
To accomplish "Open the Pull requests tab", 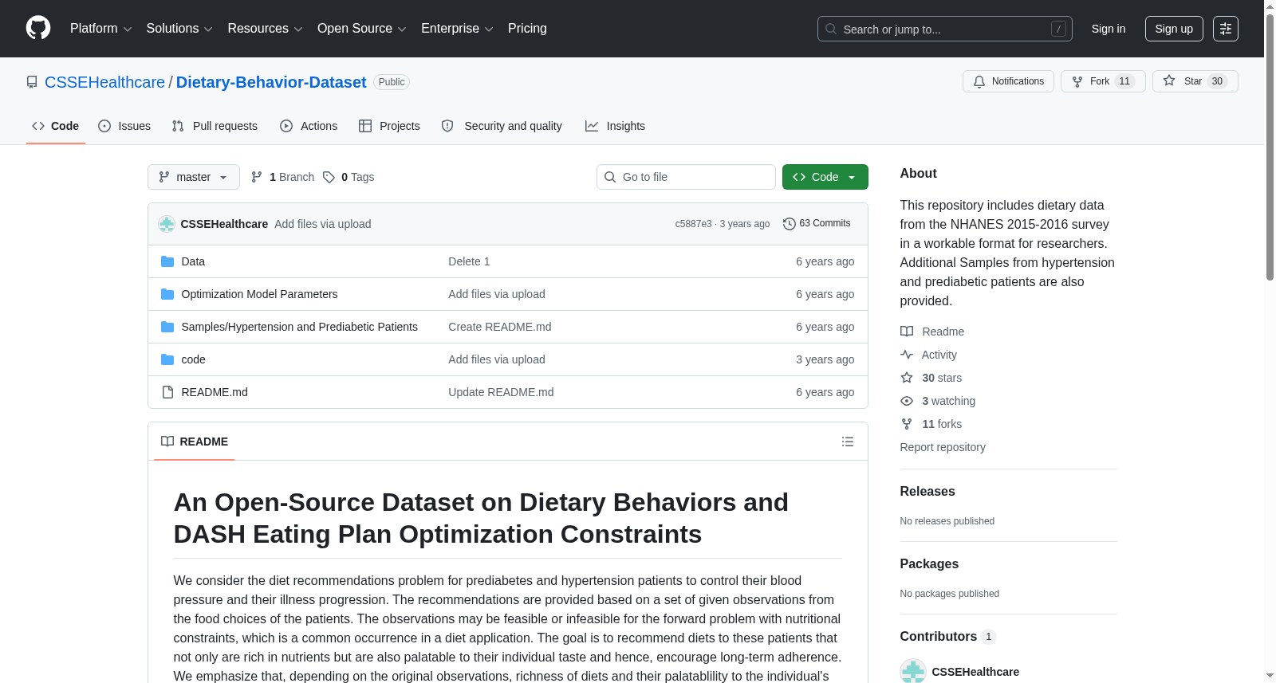I will [215, 126].
